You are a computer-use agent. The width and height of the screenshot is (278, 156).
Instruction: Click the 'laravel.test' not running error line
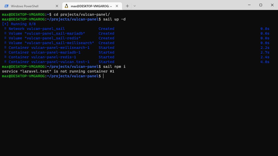tap(58, 71)
